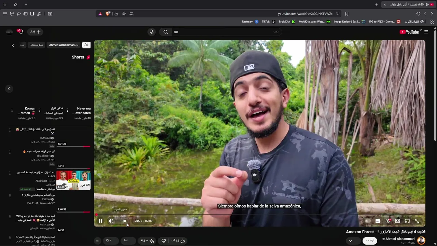Toggle the browser sidebar panel
Viewport: 437px width, 246px height.
(32, 14)
